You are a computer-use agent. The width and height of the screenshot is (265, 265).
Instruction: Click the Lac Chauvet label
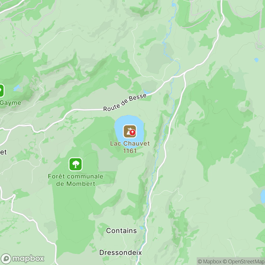[130, 143]
